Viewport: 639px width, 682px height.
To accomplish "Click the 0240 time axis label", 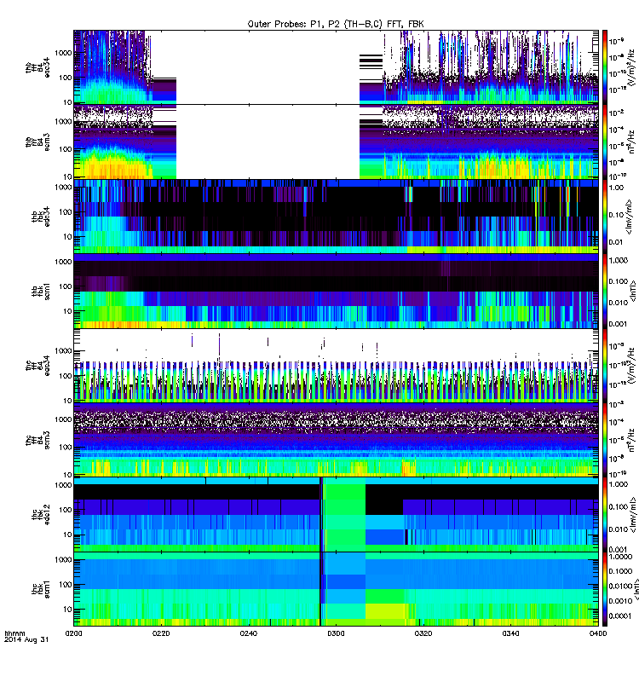I will 248,633.
